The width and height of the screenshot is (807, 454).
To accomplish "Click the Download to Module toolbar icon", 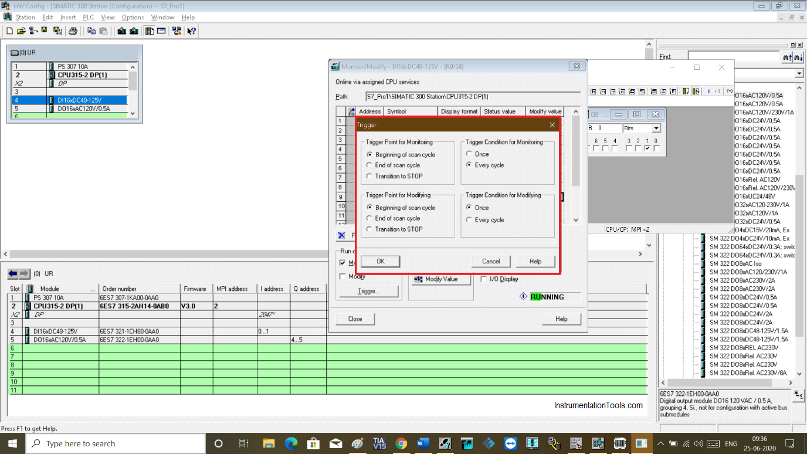I will tap(122, 31).
